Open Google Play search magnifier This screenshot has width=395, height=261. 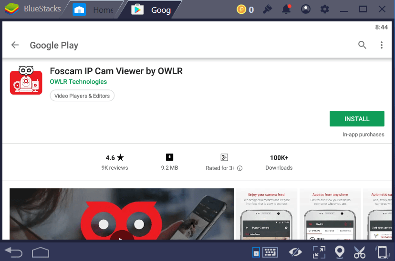[x=363, y=45]
